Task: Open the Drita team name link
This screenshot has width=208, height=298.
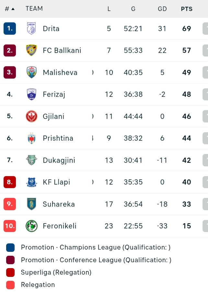Action: pyautogui.click(x=51, y=29)
